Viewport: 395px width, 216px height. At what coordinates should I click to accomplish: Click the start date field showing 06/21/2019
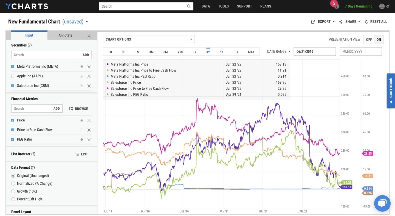click(x=315, y=51)
